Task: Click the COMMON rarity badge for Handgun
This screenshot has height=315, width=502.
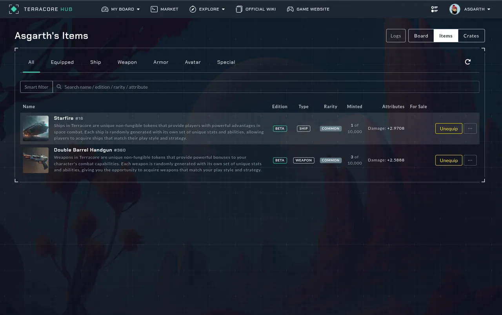Action: point(331,160)
